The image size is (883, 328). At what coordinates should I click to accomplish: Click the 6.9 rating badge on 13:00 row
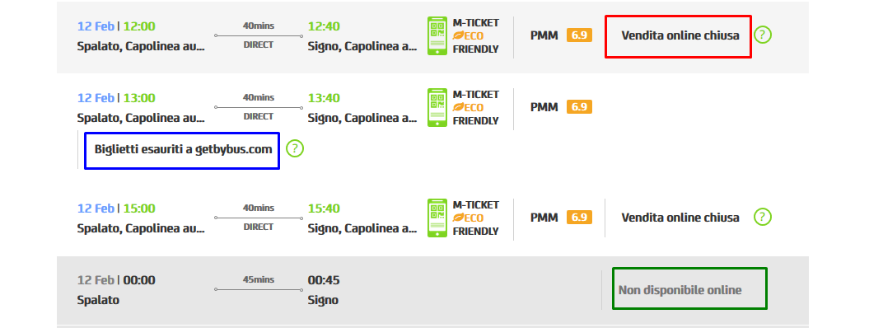point(579,107)
